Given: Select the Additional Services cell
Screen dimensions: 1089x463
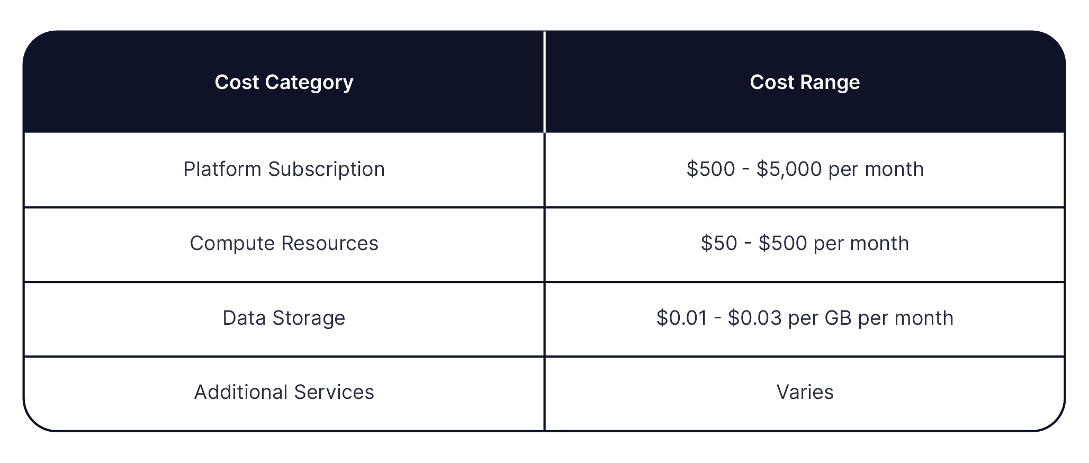Looking at the screenshot, I should coord(284,393).
